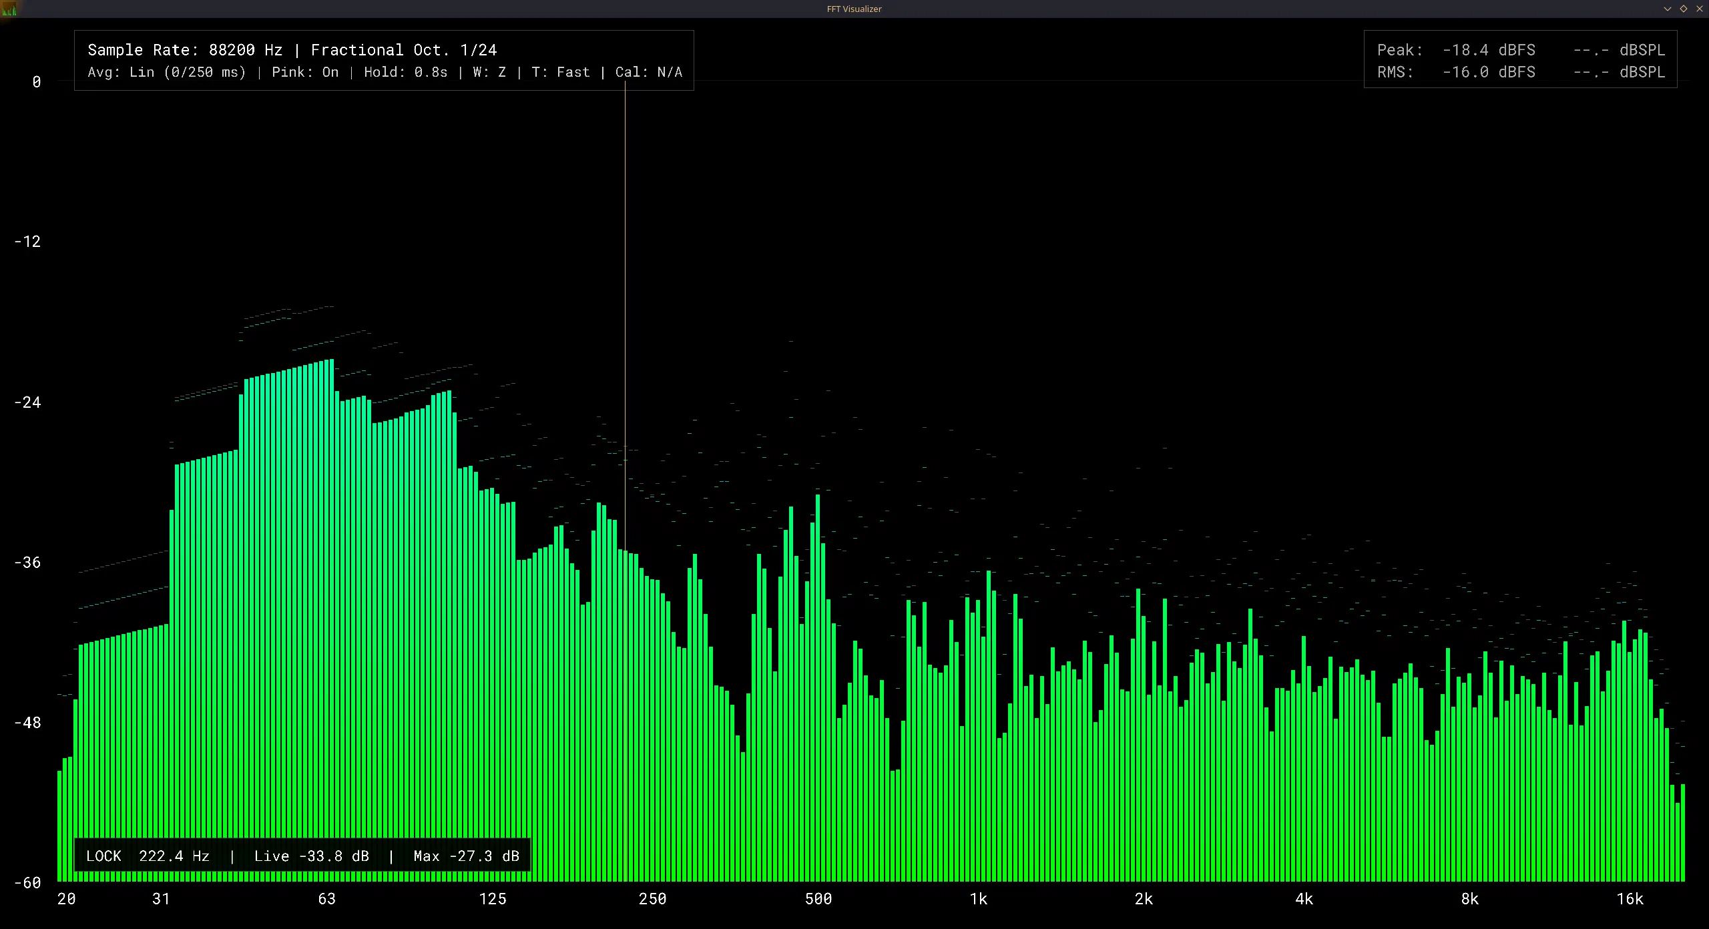Click the dBSPL readout in the RMS row

click(x=1619, y=72)
